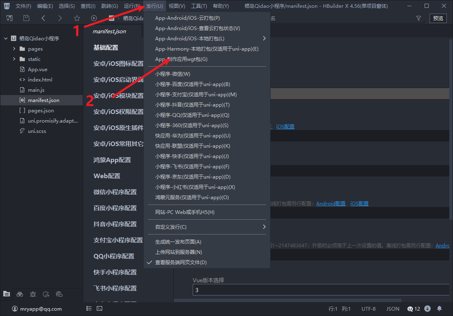Click the message count 12 icon
Screen dimensions: 453x316
[x=414, y=309]
